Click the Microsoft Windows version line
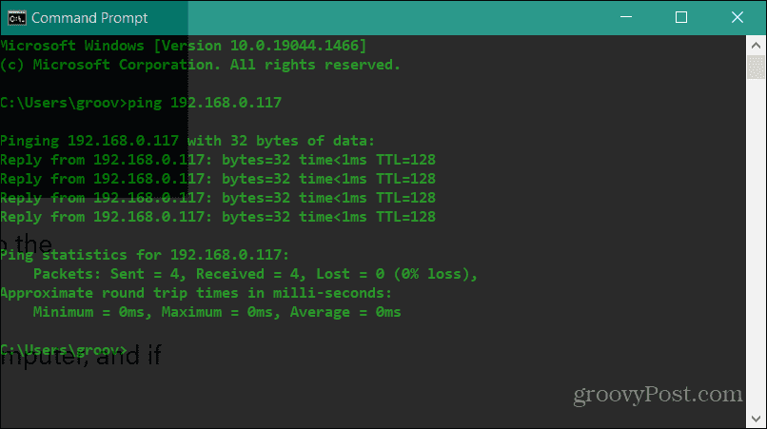The image size is (767, 429). [x=184, y=46]
